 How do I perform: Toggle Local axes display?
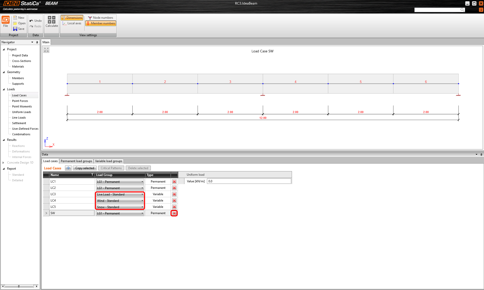pos(72,23)
